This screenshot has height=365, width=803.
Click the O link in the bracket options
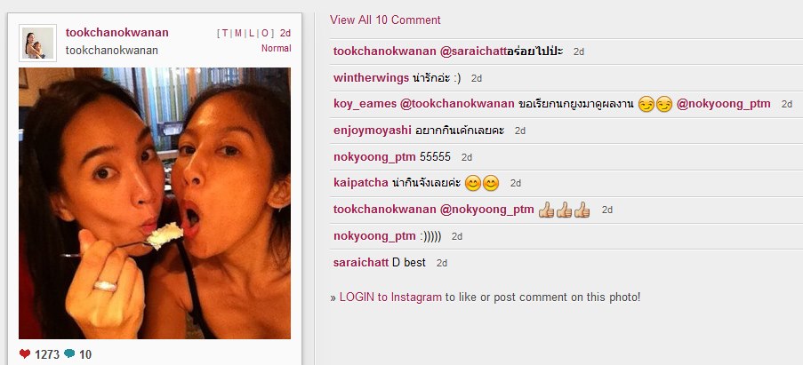click(265, 33)
